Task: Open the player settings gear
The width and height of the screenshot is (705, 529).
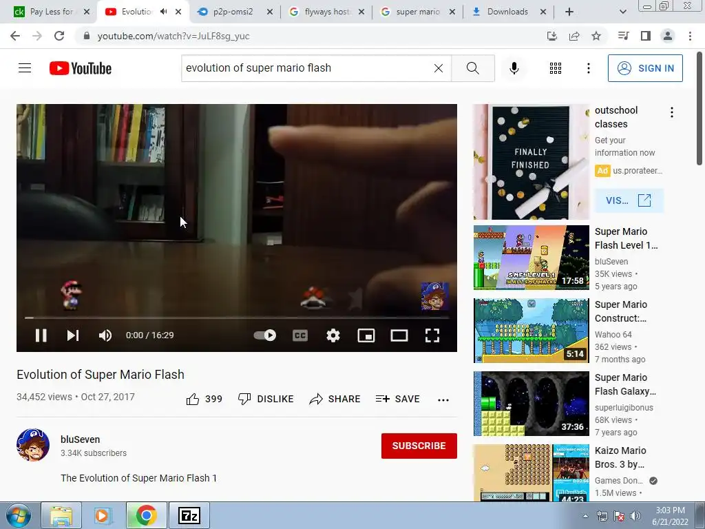Action: click(x=333, y=335)
